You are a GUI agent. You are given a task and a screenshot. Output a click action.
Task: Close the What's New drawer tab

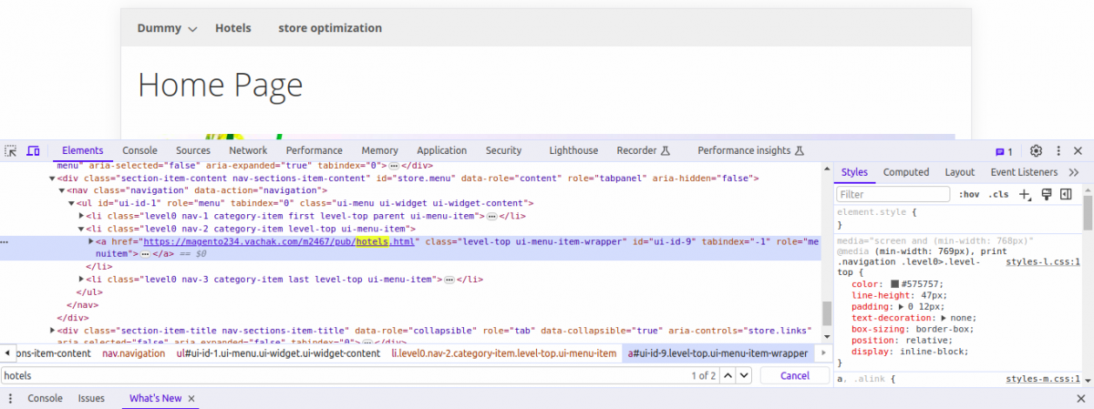coord(192,398)
